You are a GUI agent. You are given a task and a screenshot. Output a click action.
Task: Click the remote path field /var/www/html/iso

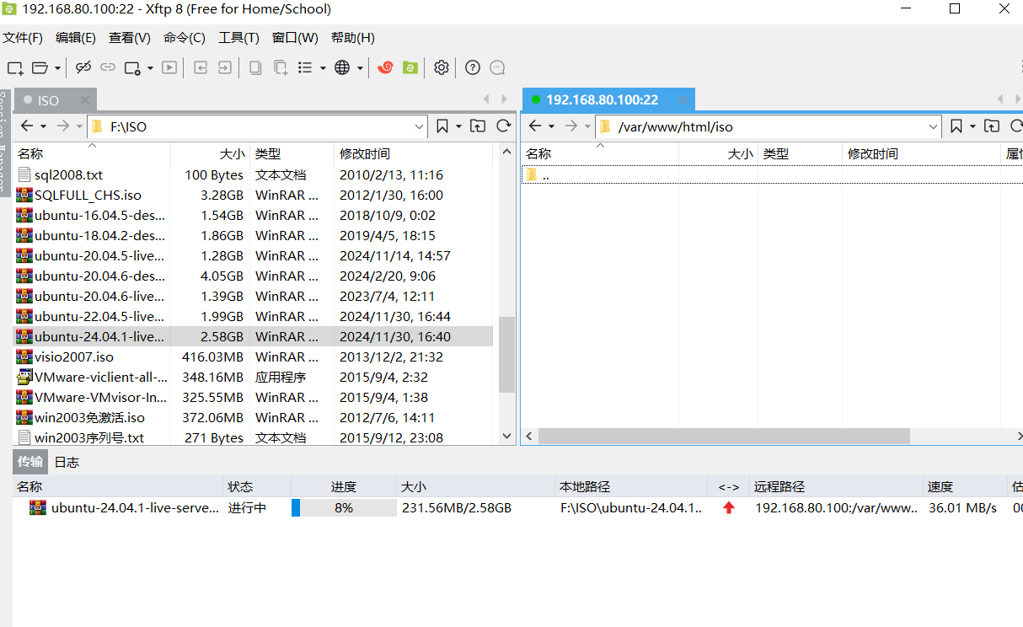769,126
